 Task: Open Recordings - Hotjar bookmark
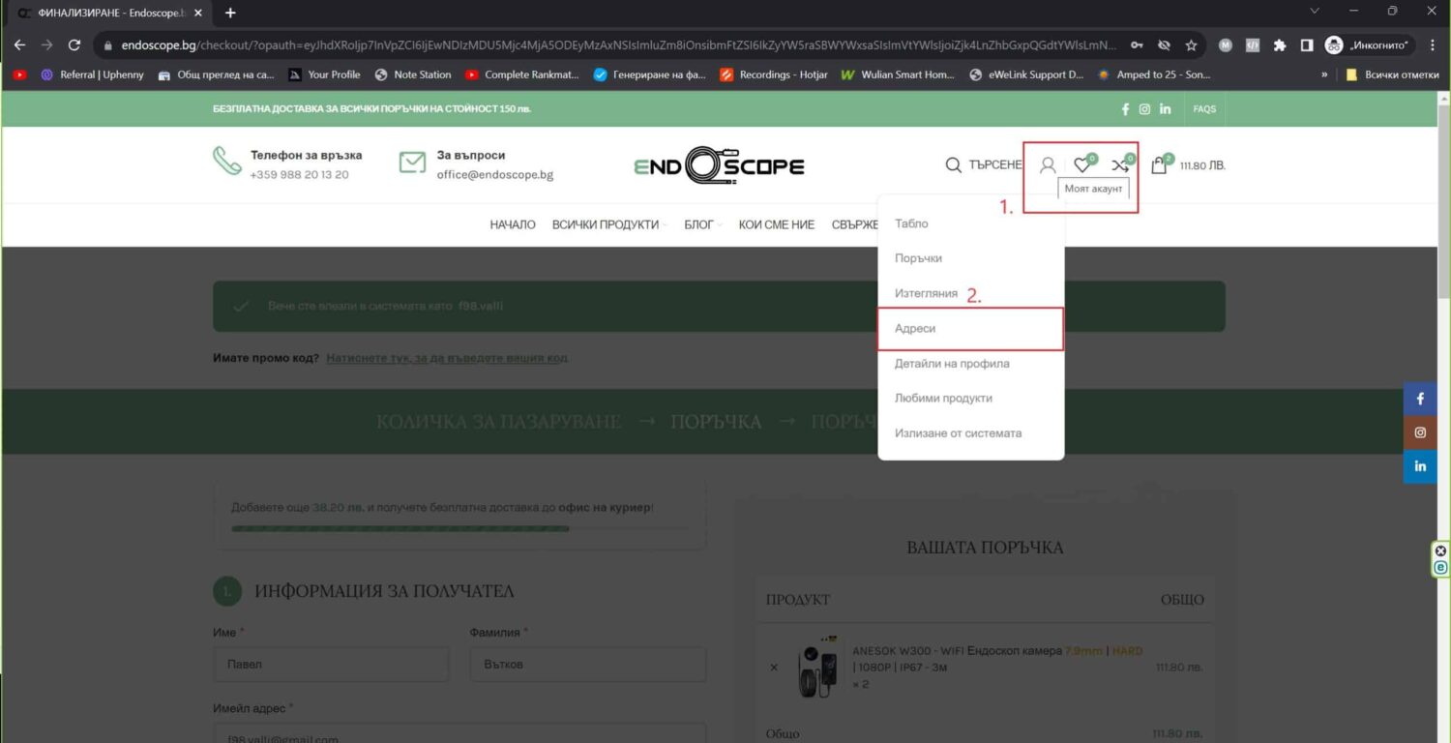coord(774,74)
